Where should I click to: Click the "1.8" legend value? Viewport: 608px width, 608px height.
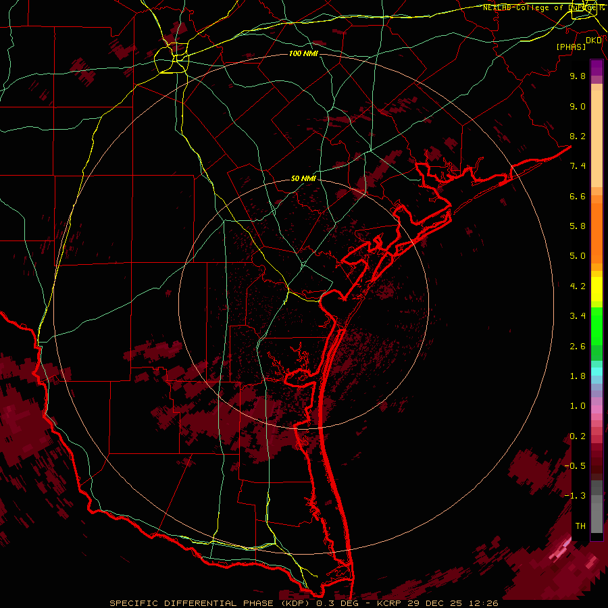tap(578, 376)
